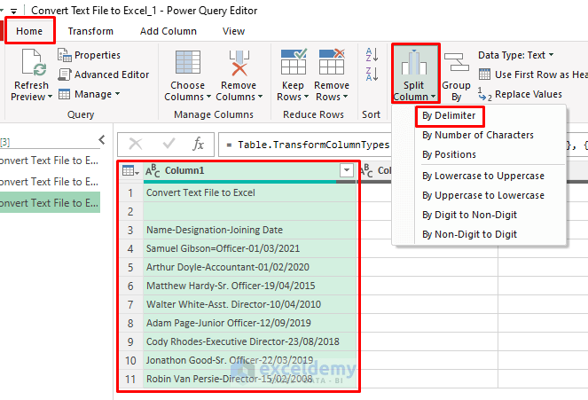
Task: Select By Uppercase to Lowercase
Action: [x=483, y=195]
